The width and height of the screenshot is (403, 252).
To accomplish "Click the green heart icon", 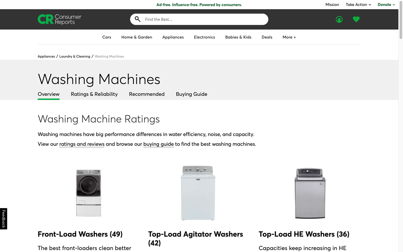I will (356, 20).
